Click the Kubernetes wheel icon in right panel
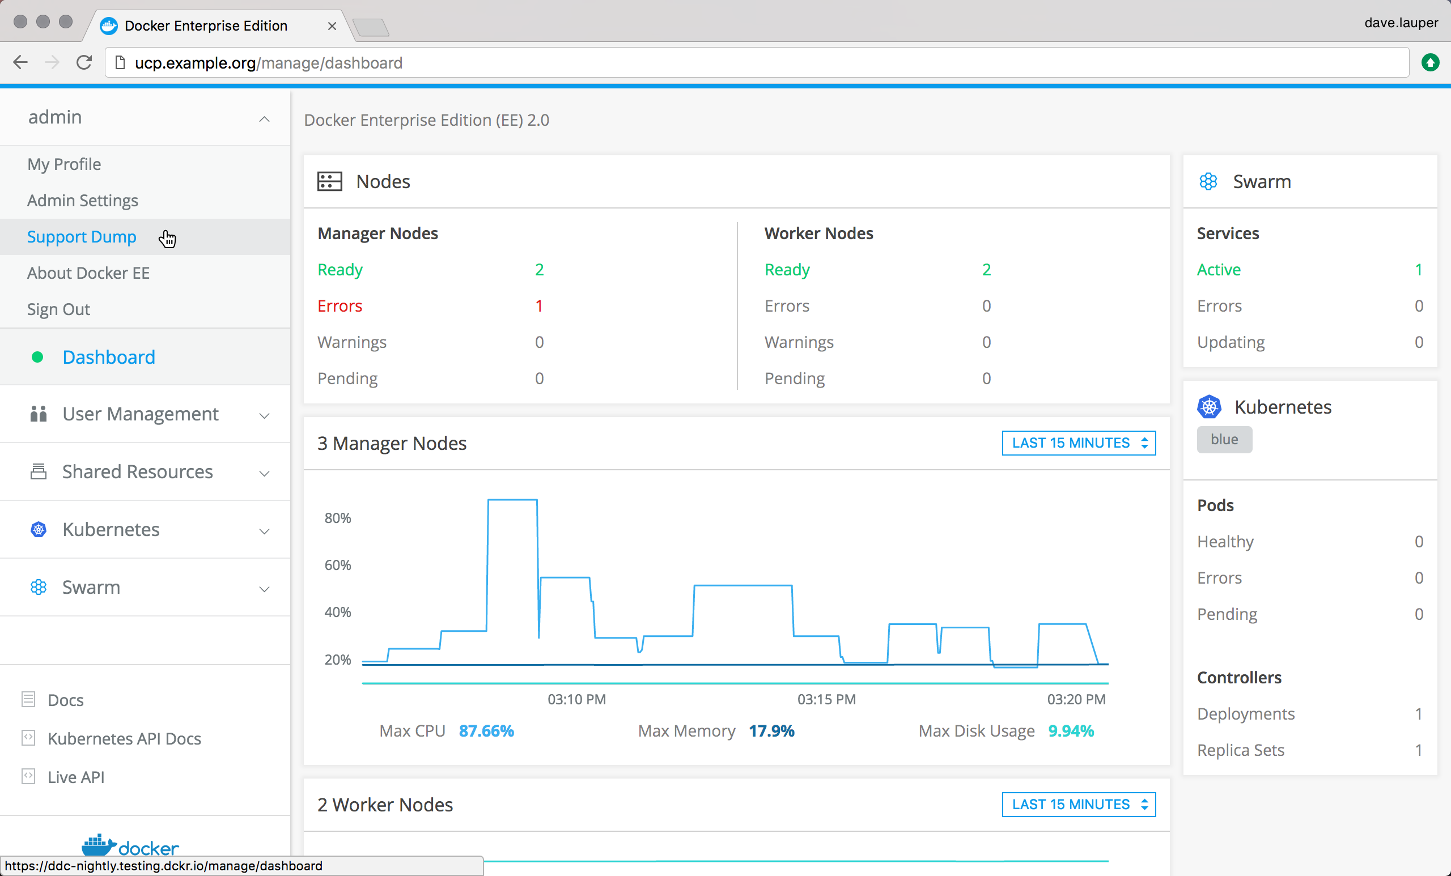Screen dimensions: 1451x876 [1208, 407]
